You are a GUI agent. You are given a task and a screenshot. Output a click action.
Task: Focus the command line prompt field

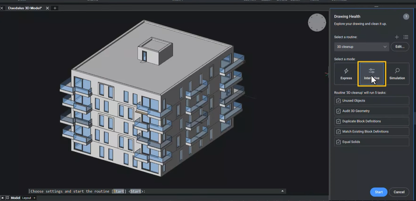click(x=157, y=191)
